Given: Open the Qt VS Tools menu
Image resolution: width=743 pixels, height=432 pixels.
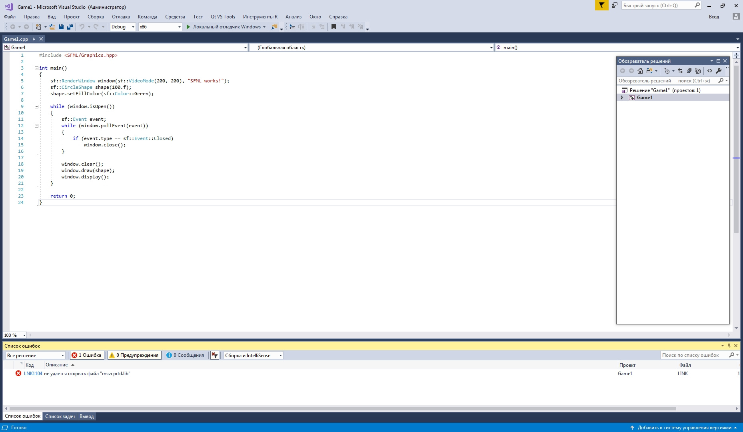Looking at the screenshot, I should [x=223, y=17].
